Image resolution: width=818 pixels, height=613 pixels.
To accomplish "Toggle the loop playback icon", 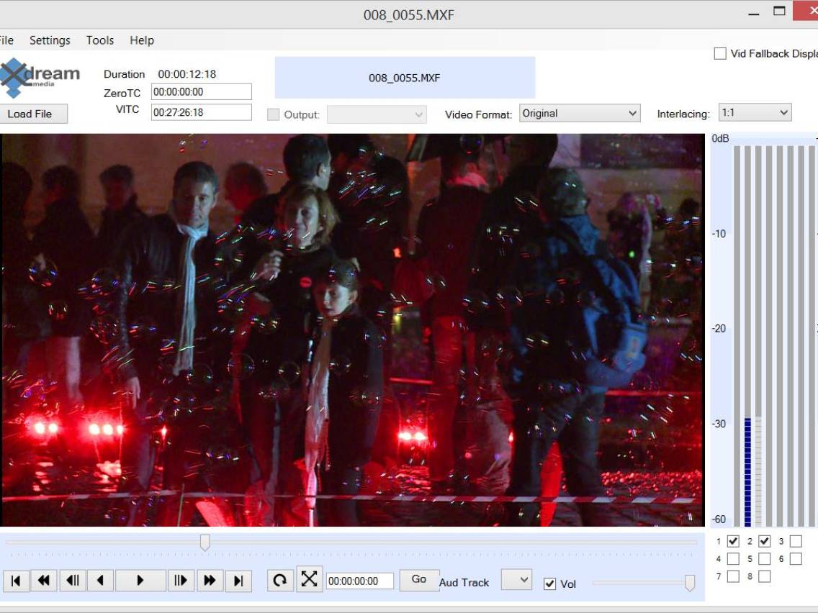I will click(x=280, y=580).
